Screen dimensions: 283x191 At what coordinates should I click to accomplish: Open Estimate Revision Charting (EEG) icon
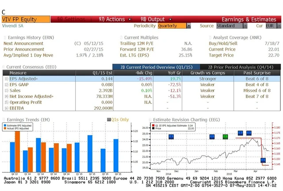click(x=150, y=119)
